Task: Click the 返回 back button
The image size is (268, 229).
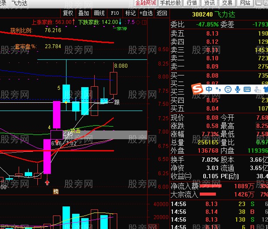Action: 162,13
